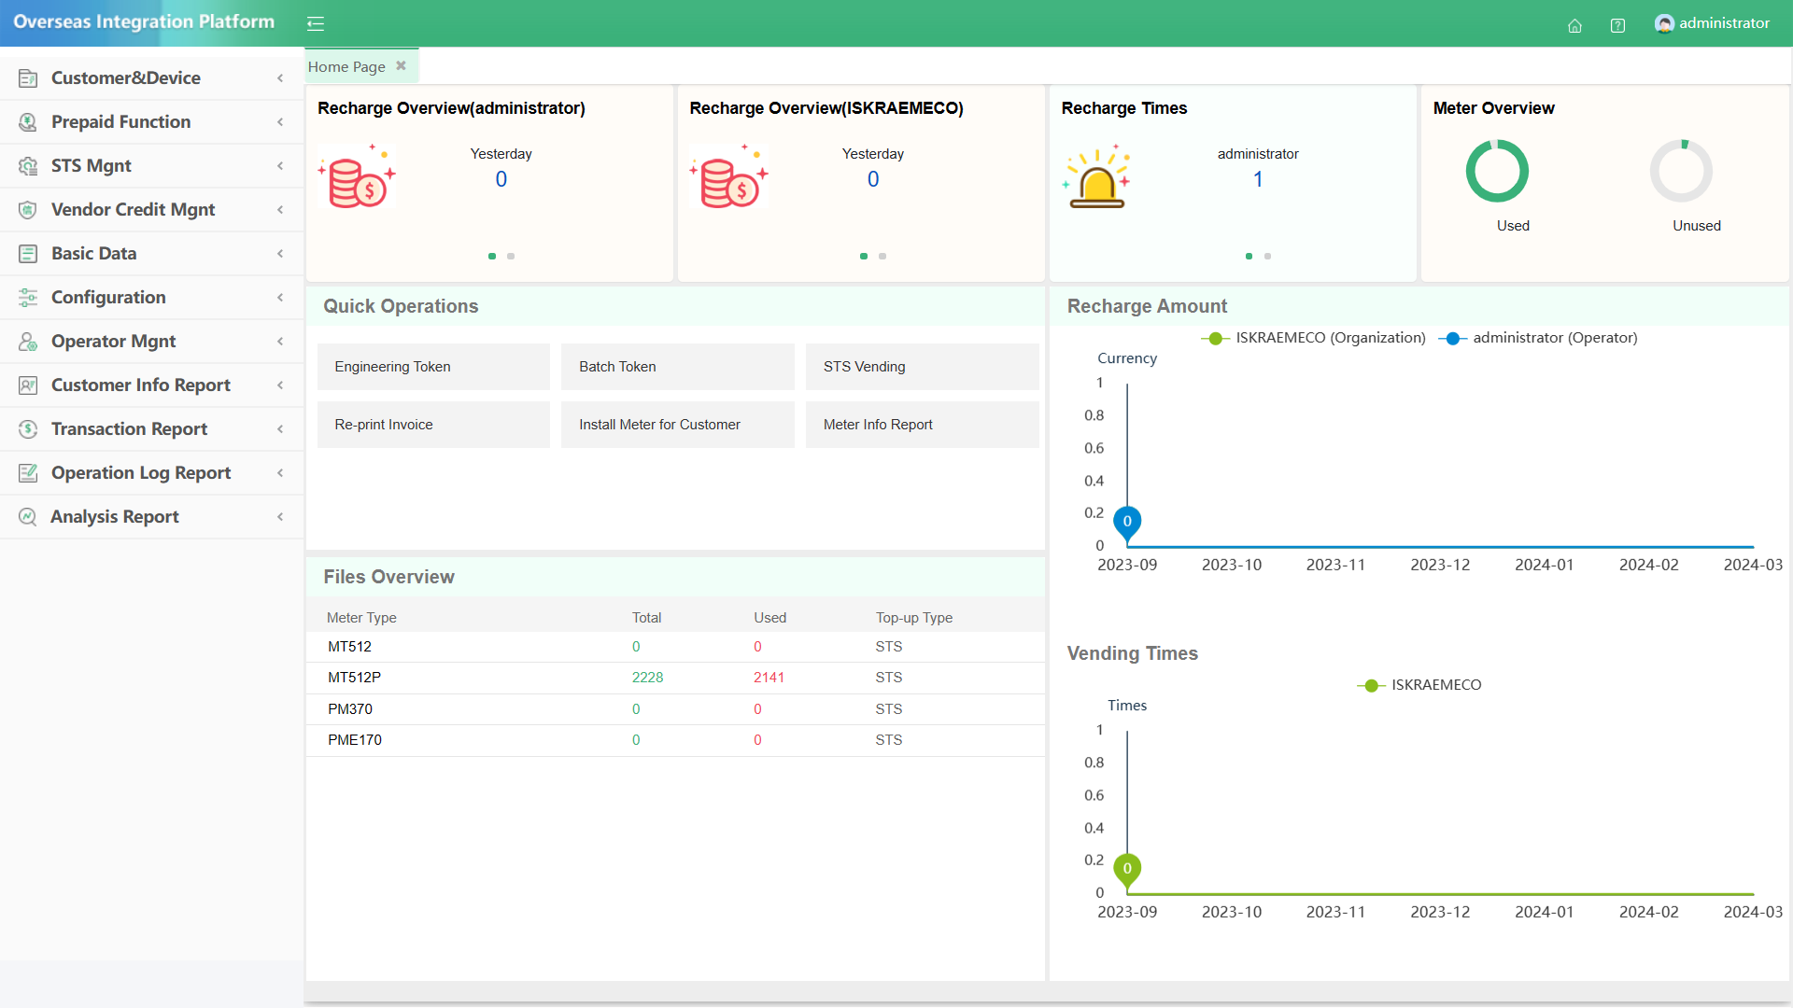Open the Prepaid Function menu
The width and height of the screenshot is (1793, 1008).
click(x=151, y=122)
